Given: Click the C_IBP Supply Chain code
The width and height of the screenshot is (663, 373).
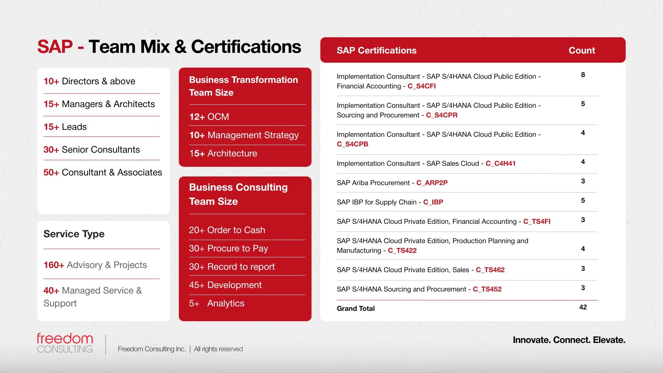Looking at the screenshot, I should click(433, 202).
